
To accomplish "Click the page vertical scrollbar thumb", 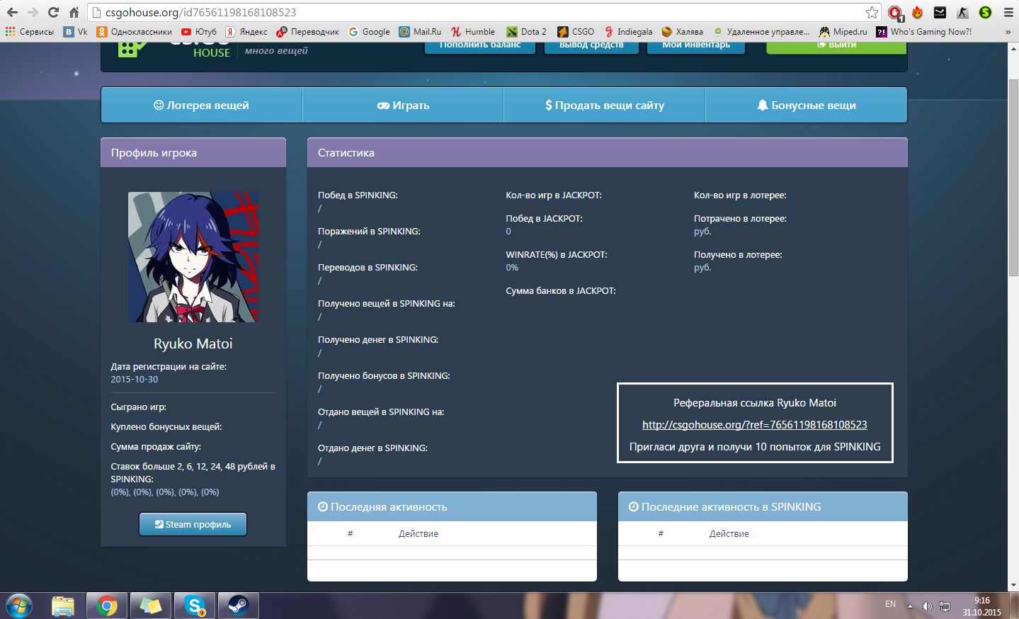I will coord(1013,177).
